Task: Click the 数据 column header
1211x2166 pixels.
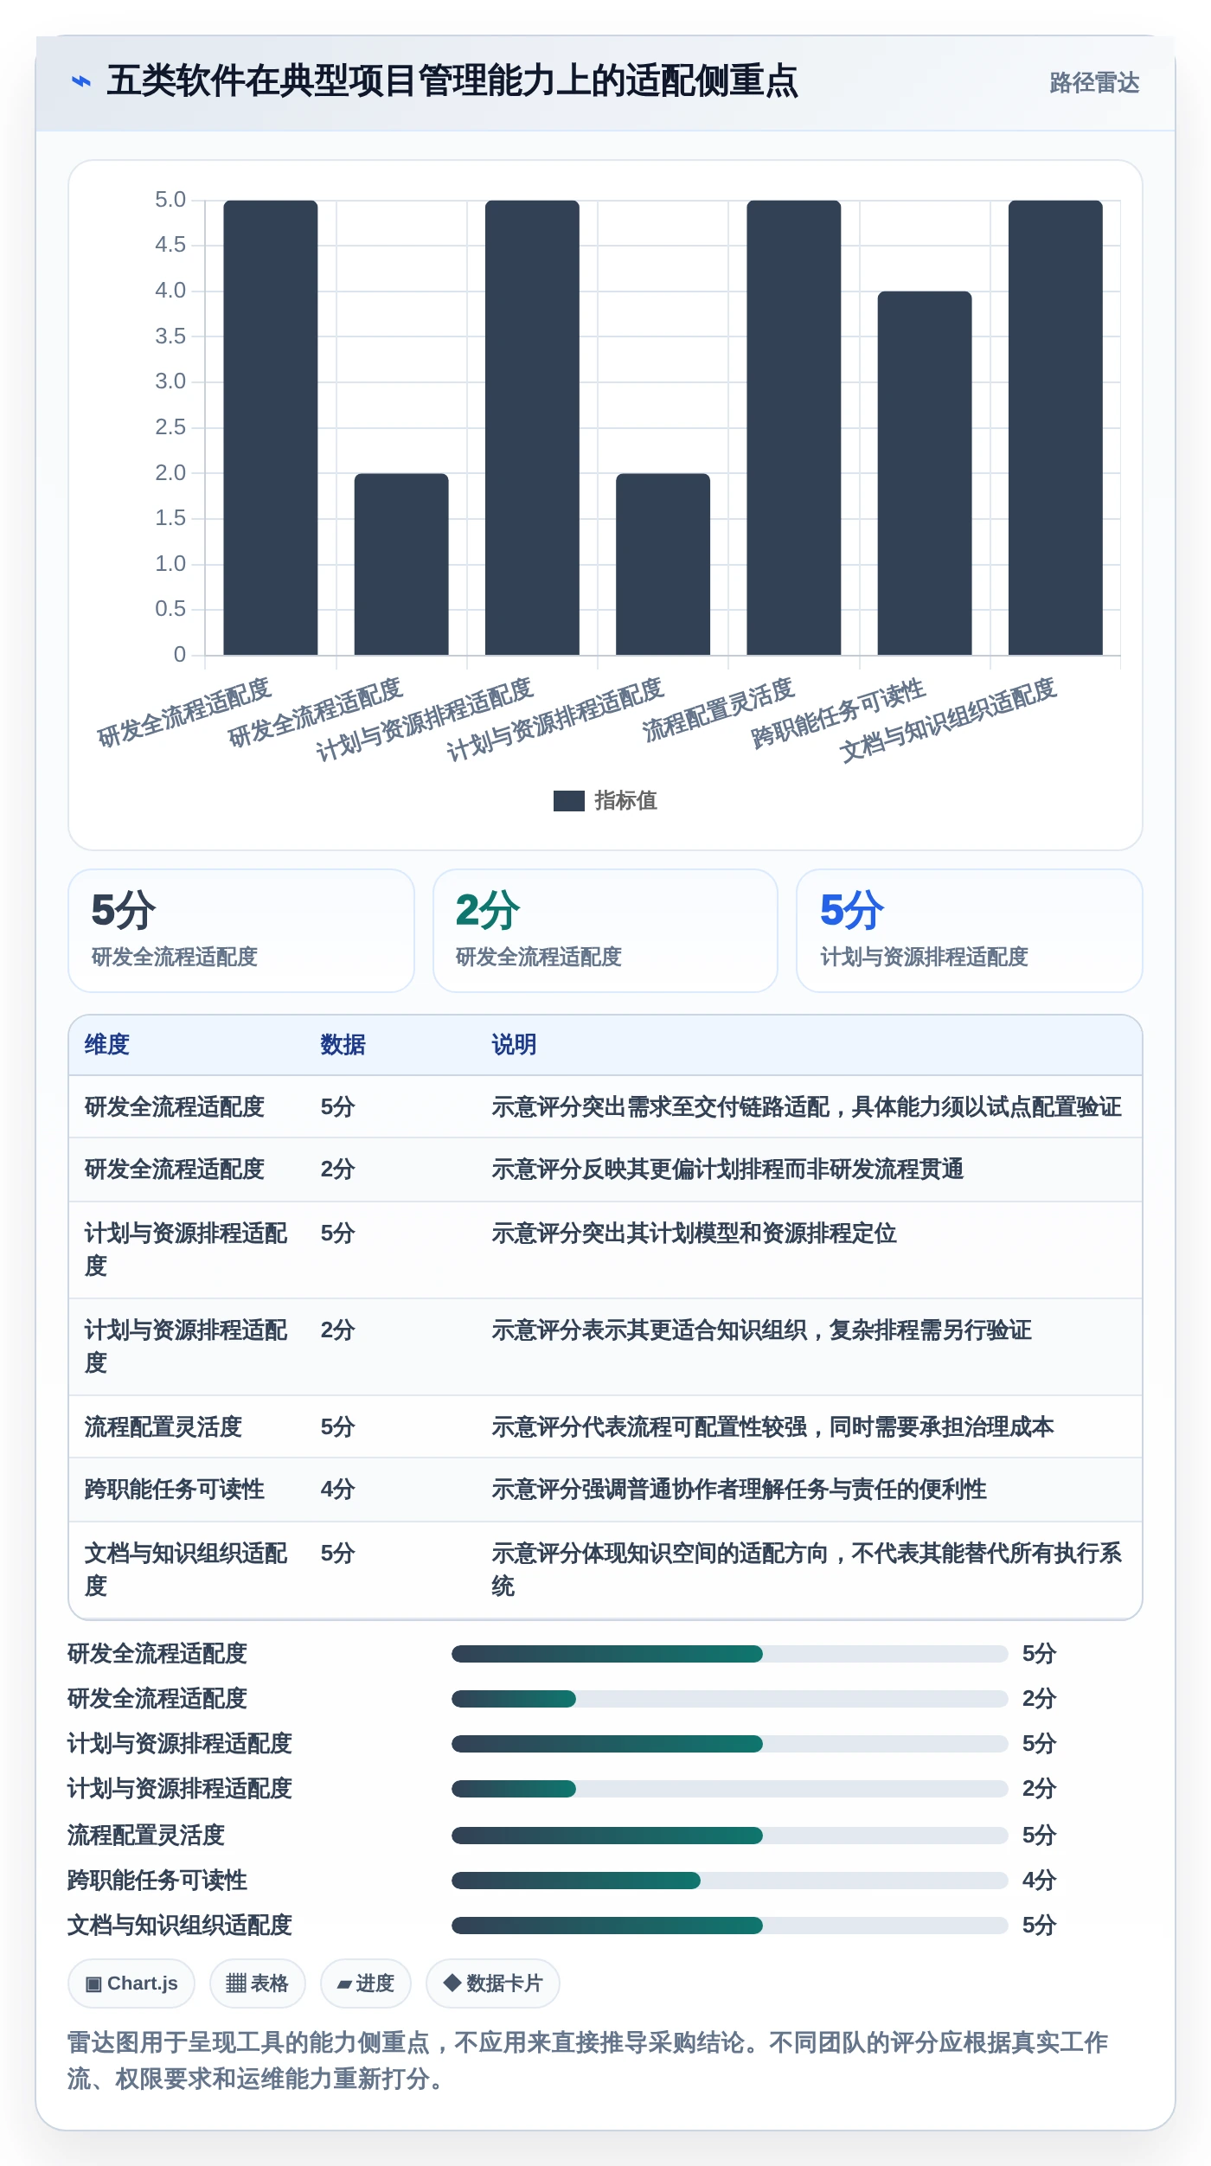Action: tap(343, 1045)
